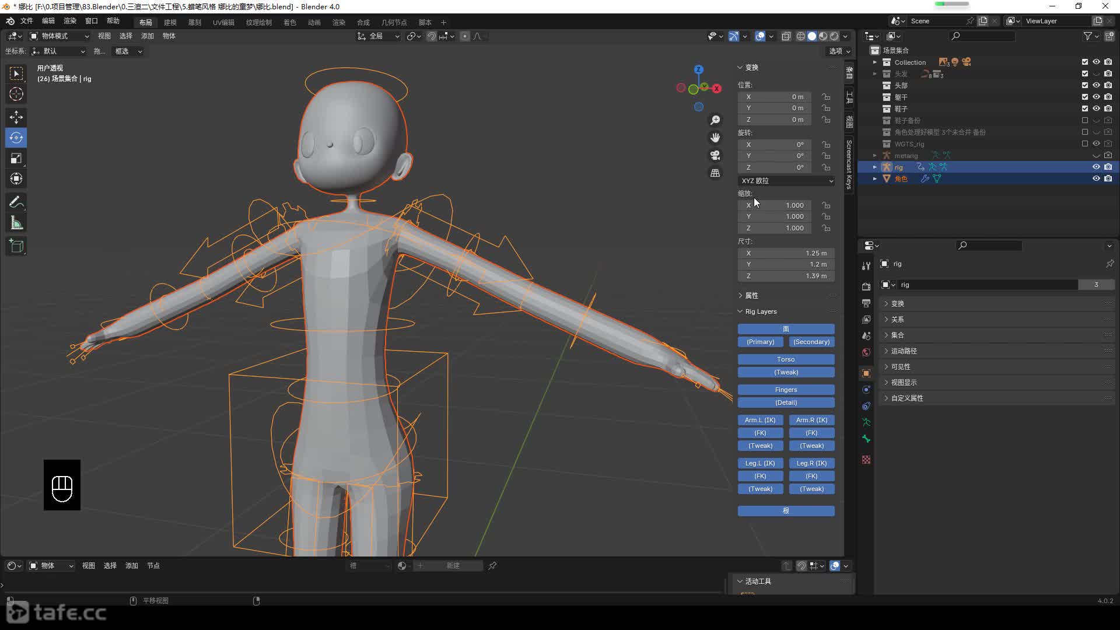Switch perspective/orthographic grid icon

click(x=715, y=173)
